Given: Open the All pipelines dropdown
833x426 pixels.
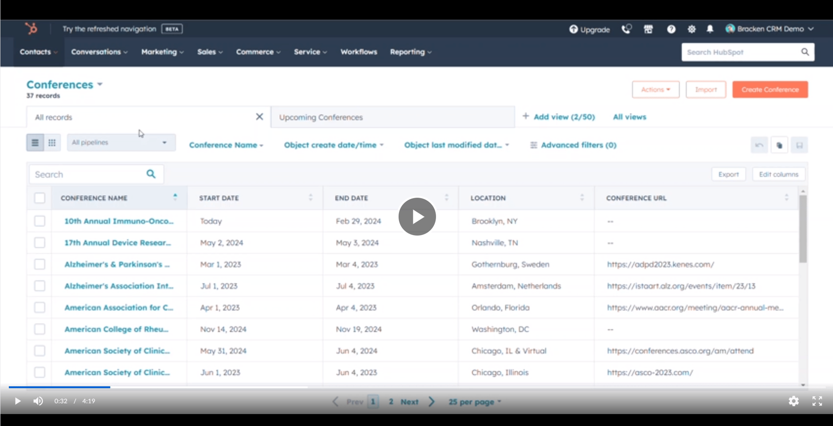Looking at the screenshot, I should pyautogui.click(x=121, y=143).
